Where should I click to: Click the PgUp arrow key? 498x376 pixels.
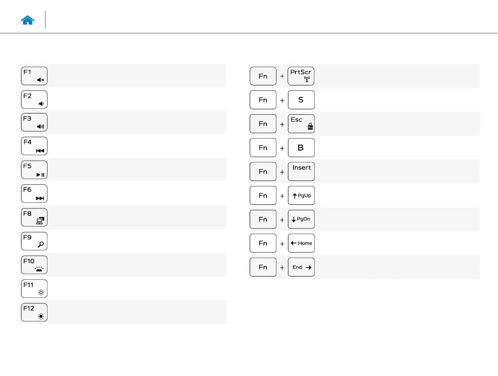301,195
